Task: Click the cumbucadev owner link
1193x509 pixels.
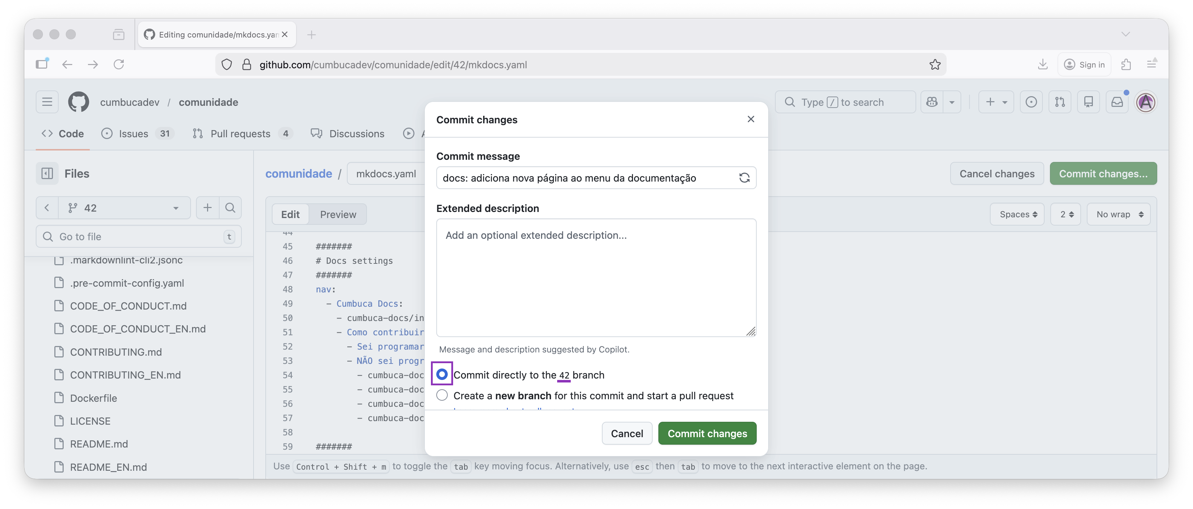Action: click(x=130, y=102)
